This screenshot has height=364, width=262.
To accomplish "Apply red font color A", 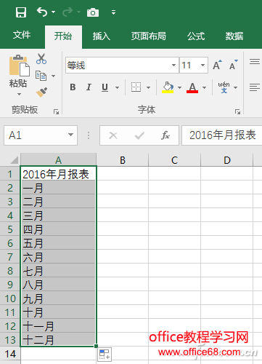I will [x=192, y=87].
